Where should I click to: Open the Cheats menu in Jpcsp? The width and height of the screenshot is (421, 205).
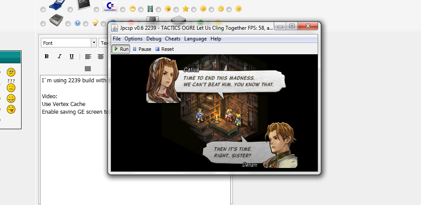pos(173,39)
